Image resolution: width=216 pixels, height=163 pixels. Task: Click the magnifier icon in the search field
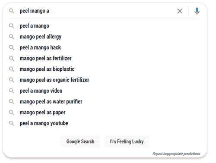(12, 11)
